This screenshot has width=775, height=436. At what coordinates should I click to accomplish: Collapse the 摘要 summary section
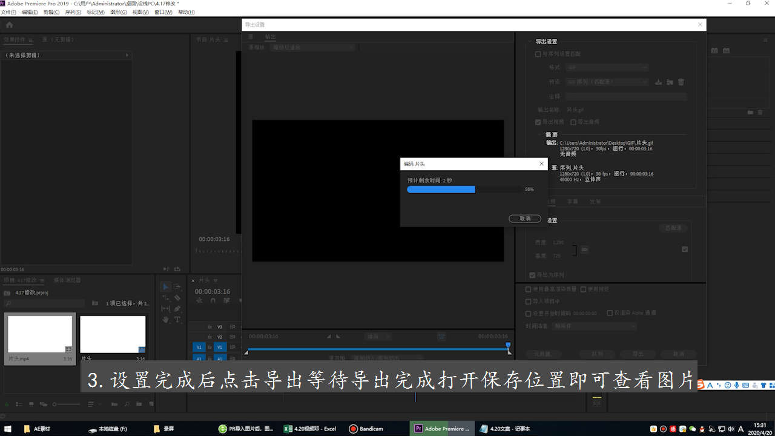(540, 135)
